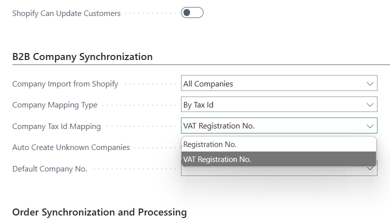The height and width of the screenshot is (220, 390).
Task: Click the 'Default Company No.' label
Action: point(50,169)
